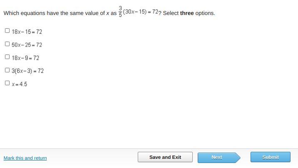298x168 pixels.
Task: Click the 3(6x−3)=72 answer label text
Action: (x=28, y=71)
